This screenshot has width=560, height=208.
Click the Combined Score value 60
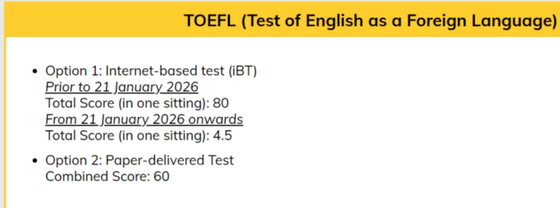(x=161, y=176)
